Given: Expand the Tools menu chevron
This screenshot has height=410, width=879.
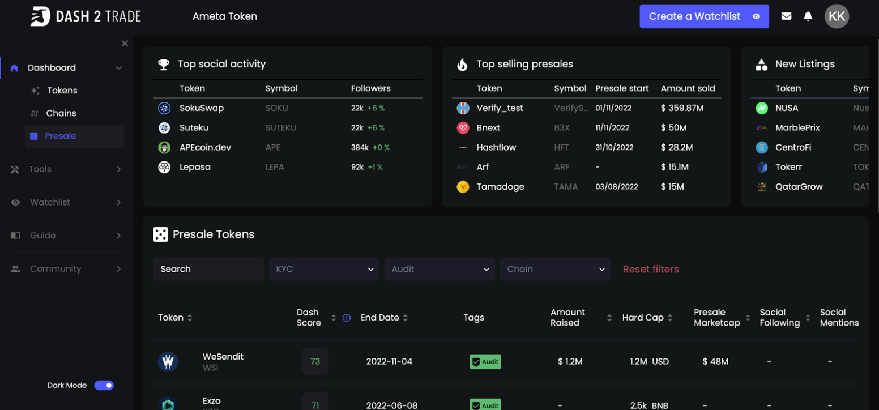Looking at the screenshot, I should [119, 169].
